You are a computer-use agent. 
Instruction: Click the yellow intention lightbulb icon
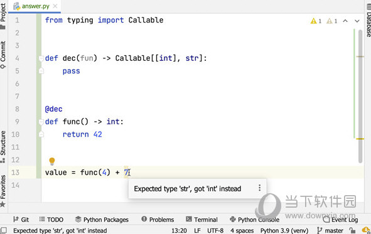52,161
